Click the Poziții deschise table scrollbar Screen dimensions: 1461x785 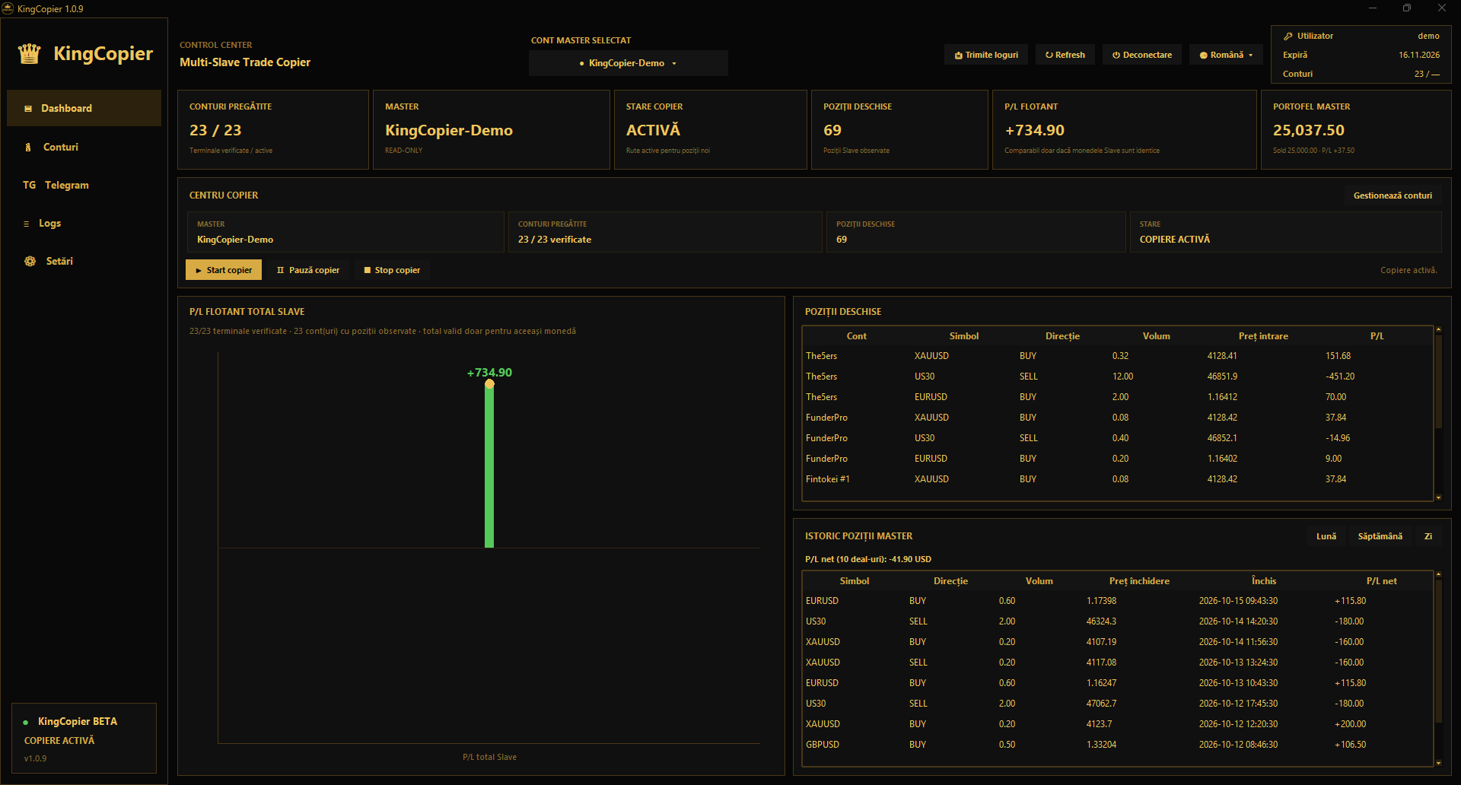click(1438, 382)
